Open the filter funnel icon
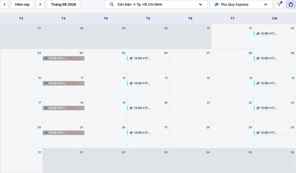The height and width of the screenshot is (173, 296). coord(279,4)
